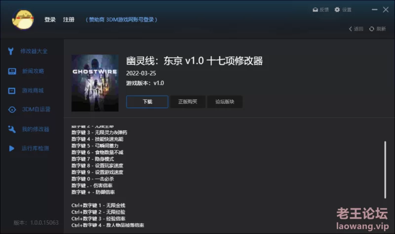Click the 下载 download button
The image size is (395, 234).
coord(147,102)
